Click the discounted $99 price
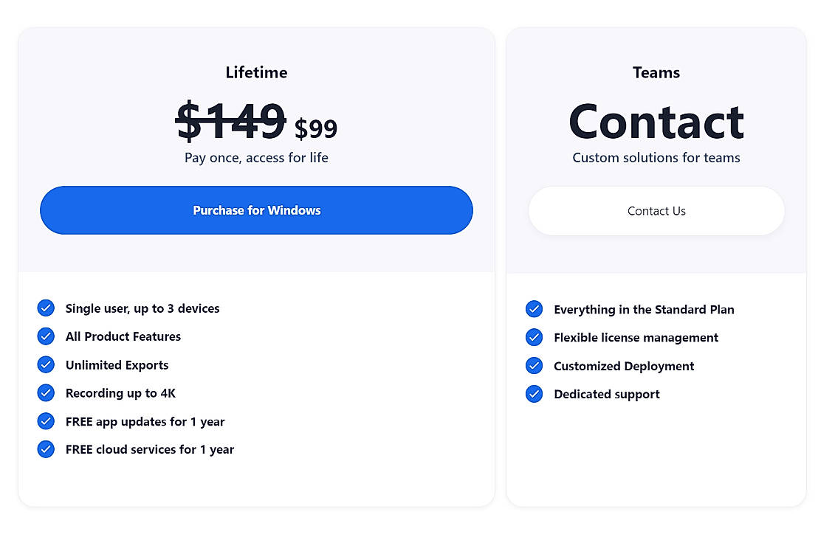818x537 pixels. [x=316, y=128]
